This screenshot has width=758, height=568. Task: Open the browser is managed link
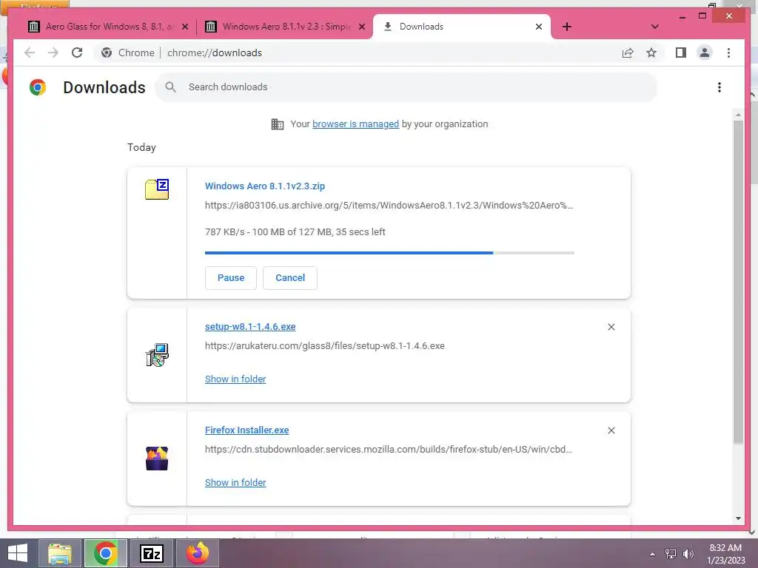click(x=356, y=124)
